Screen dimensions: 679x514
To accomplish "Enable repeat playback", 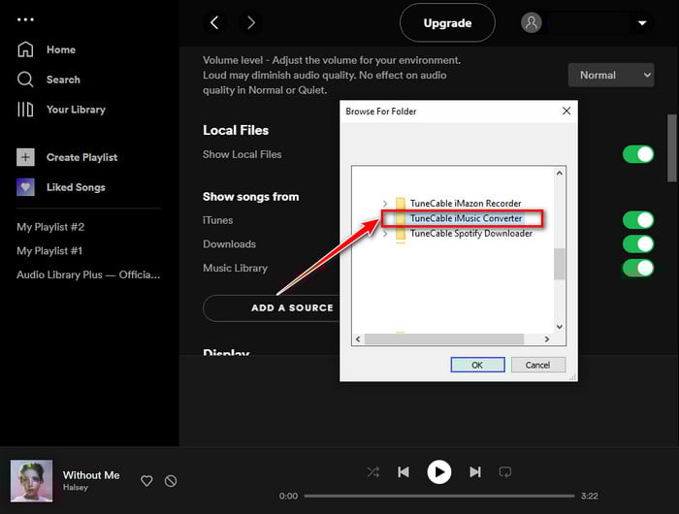I will click(505, 472).
